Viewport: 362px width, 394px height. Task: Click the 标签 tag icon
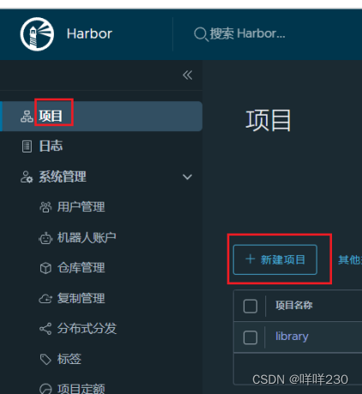pos(45,359)
